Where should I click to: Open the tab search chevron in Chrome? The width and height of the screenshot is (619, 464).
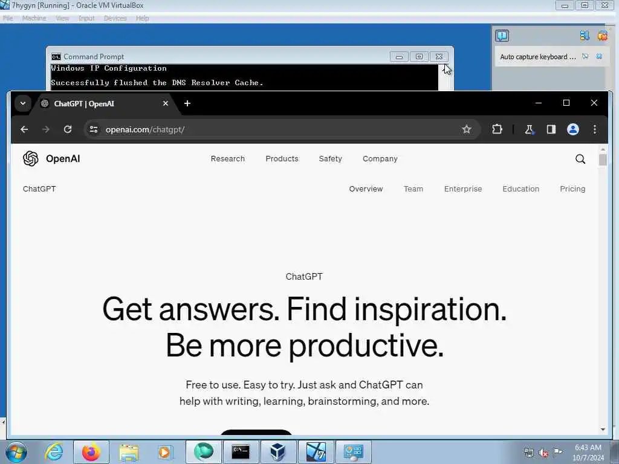(x=23, y=103)
